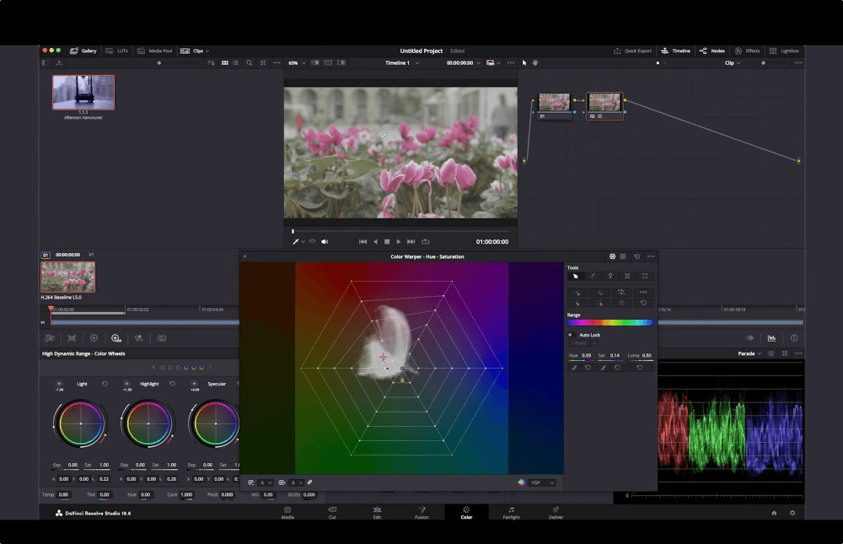Toggle the Lightbox view

tap(784, 51)
